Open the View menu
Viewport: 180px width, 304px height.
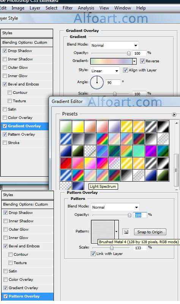click(104, 8)
